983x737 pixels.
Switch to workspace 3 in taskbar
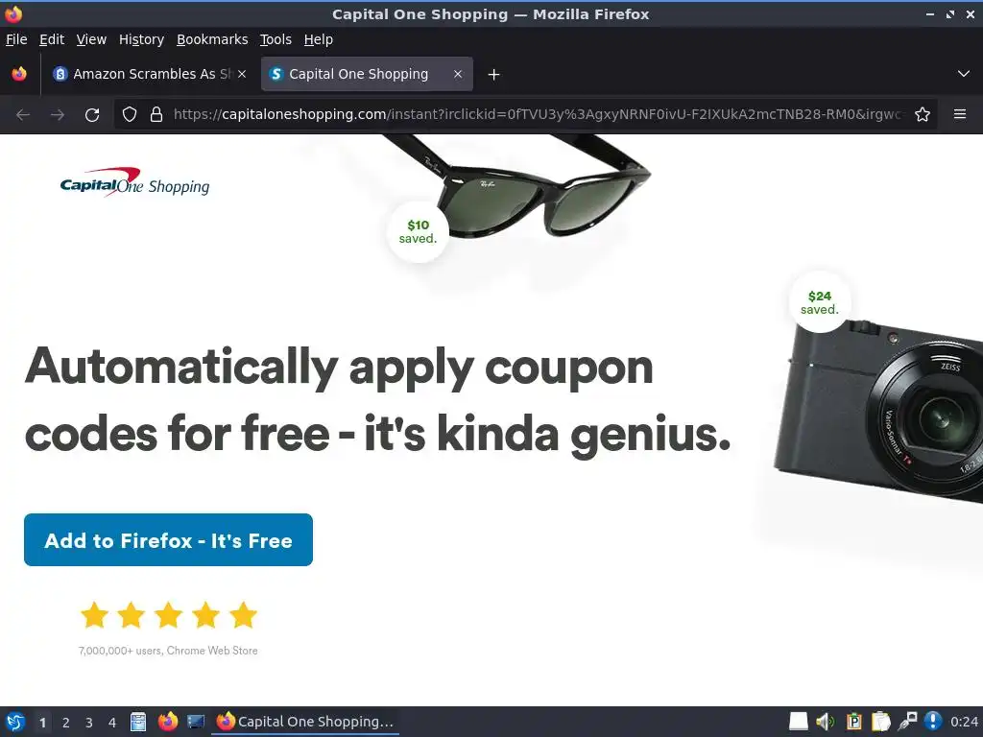(x=89, y=723)
